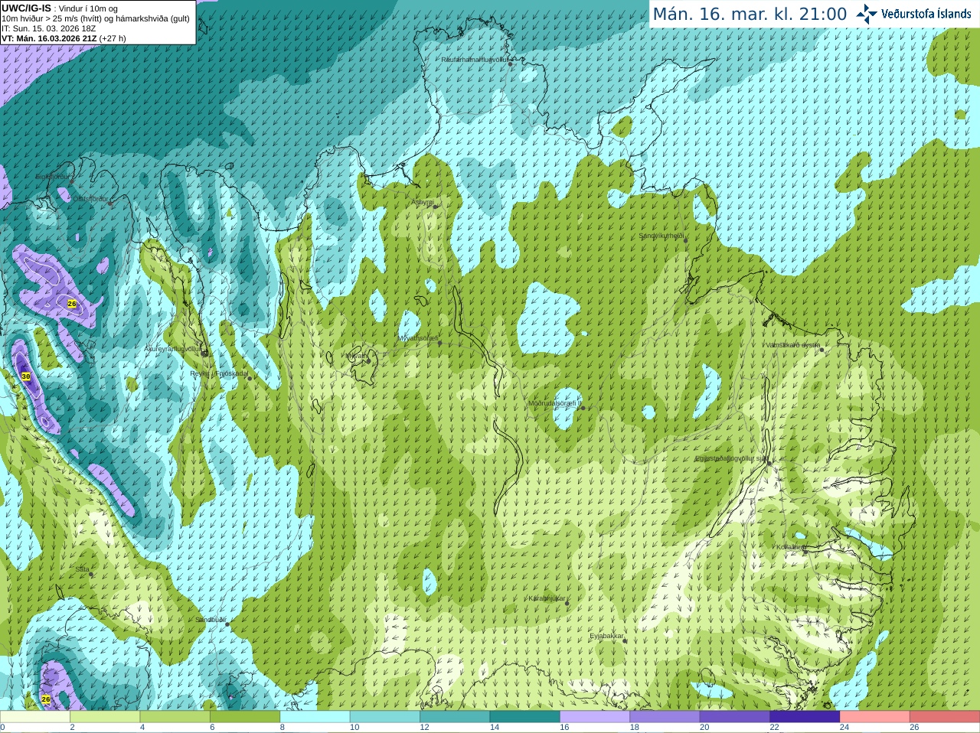Viewport: 980px width, 733px height.
Task: Click the 12–14 m/s teal legend swatch
Action: tap(455, 717)
